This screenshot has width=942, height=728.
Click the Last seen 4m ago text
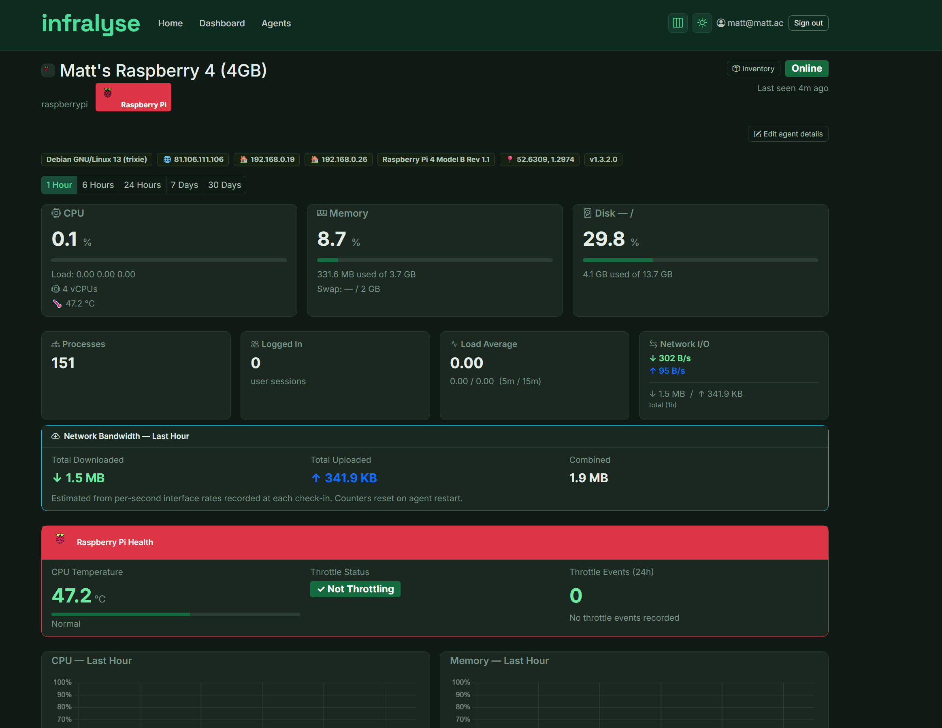click(793, 88)
